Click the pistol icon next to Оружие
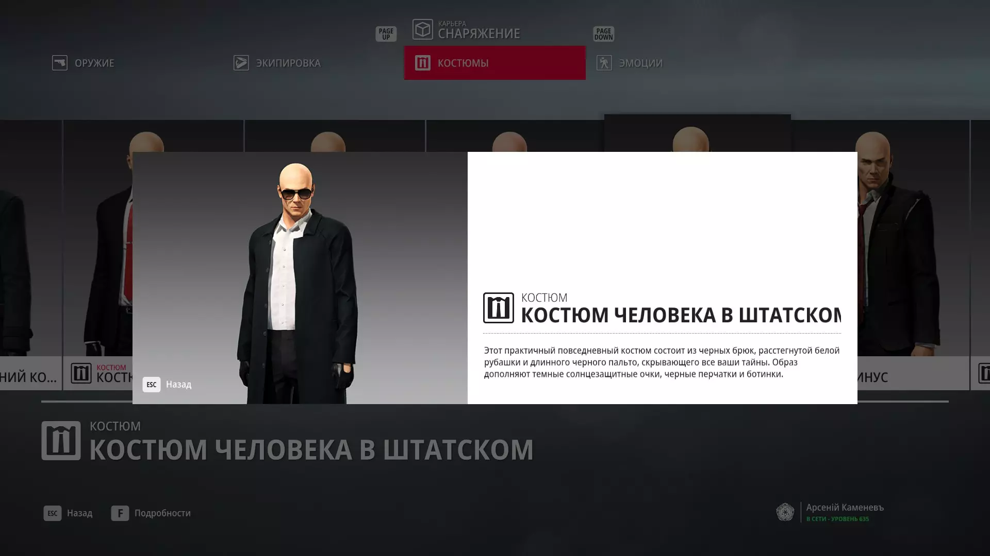The image size is (990, 556). pos(60,63)
